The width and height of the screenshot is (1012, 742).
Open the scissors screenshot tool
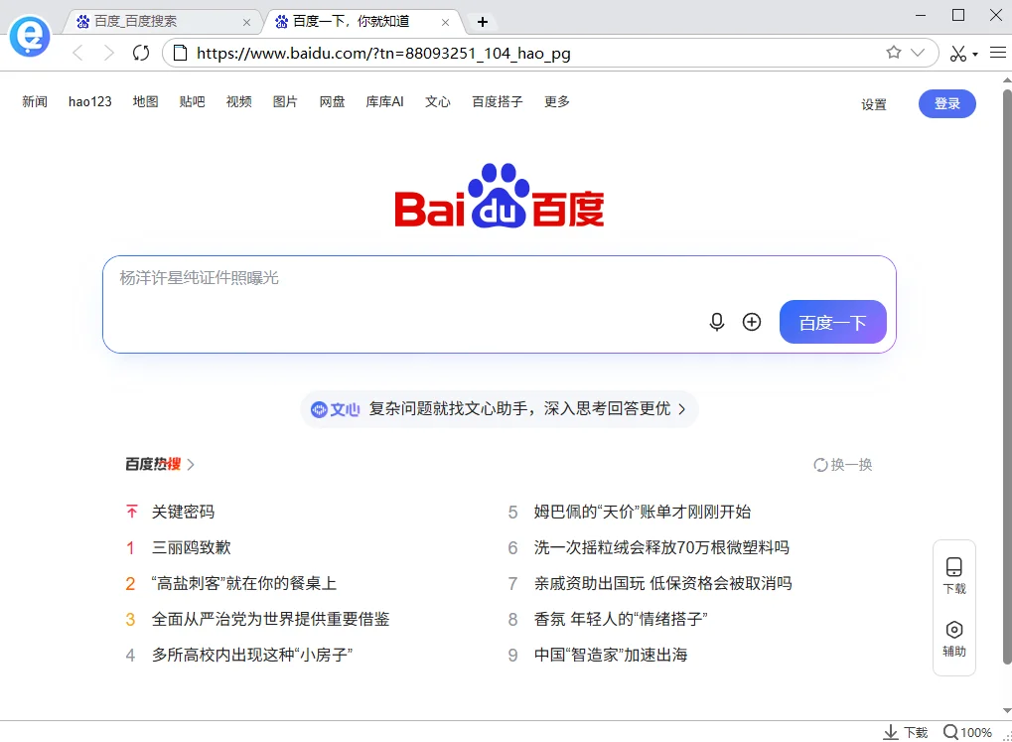pos(958,53)
